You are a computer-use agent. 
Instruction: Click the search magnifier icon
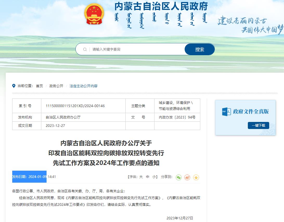85,50
